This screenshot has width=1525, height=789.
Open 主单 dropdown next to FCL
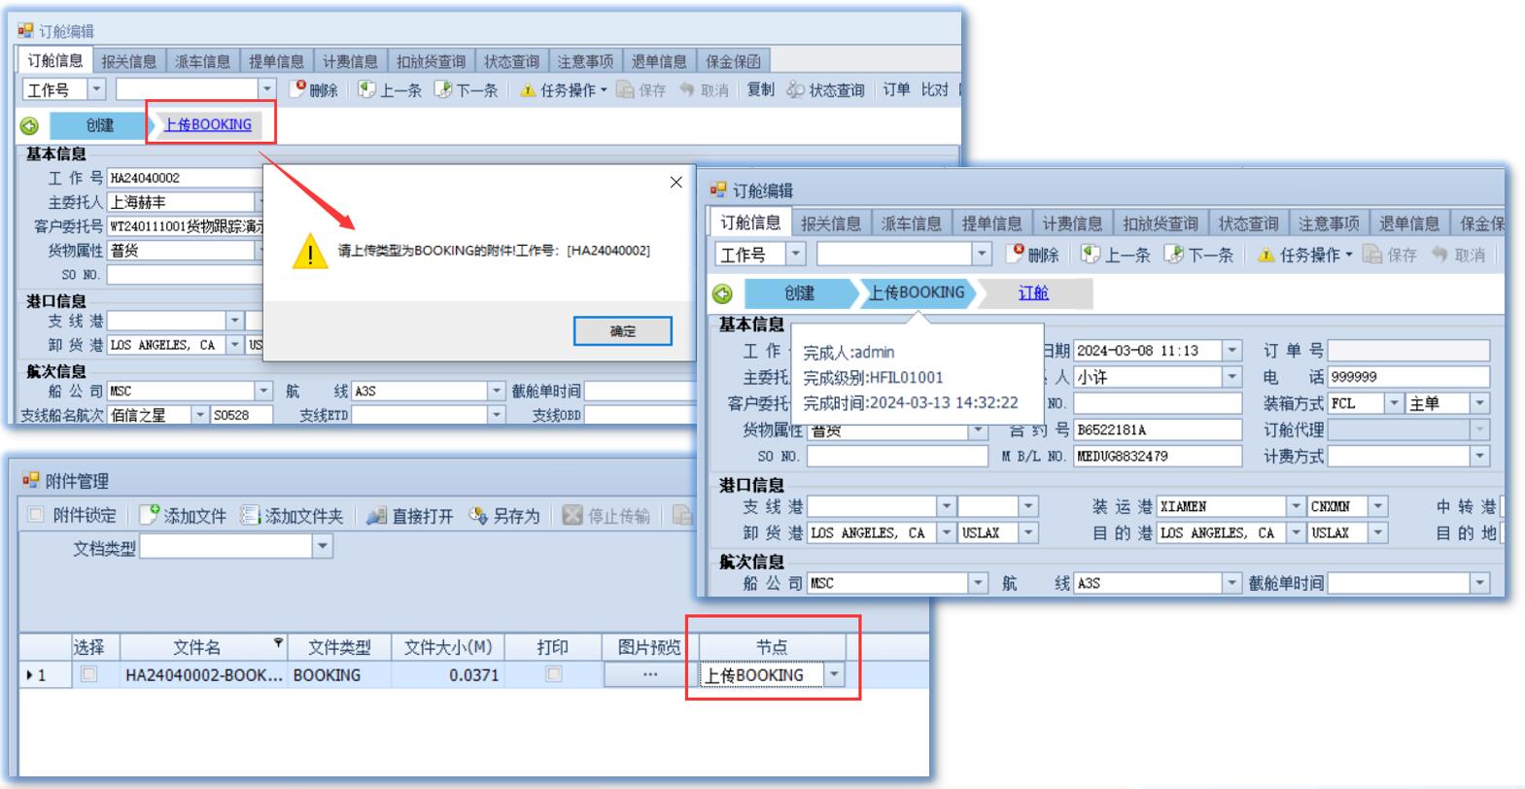click(x=1480, y=403)
